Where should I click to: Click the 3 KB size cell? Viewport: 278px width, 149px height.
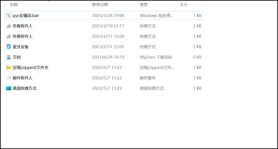tap(197, 36)
